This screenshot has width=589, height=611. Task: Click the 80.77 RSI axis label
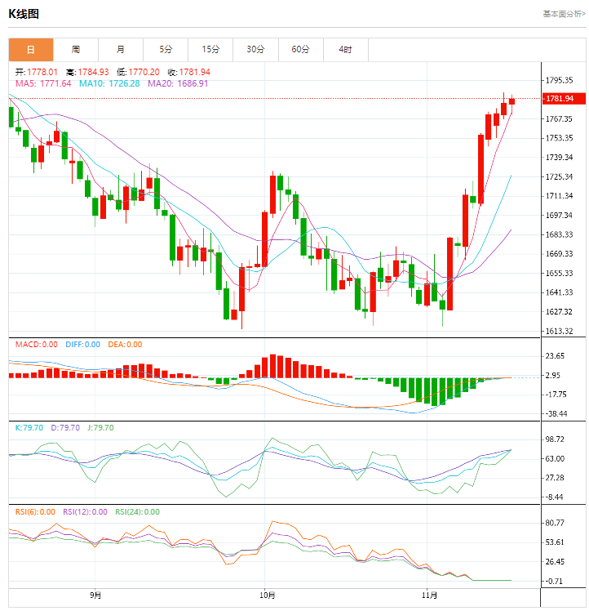tap(555, 523)
